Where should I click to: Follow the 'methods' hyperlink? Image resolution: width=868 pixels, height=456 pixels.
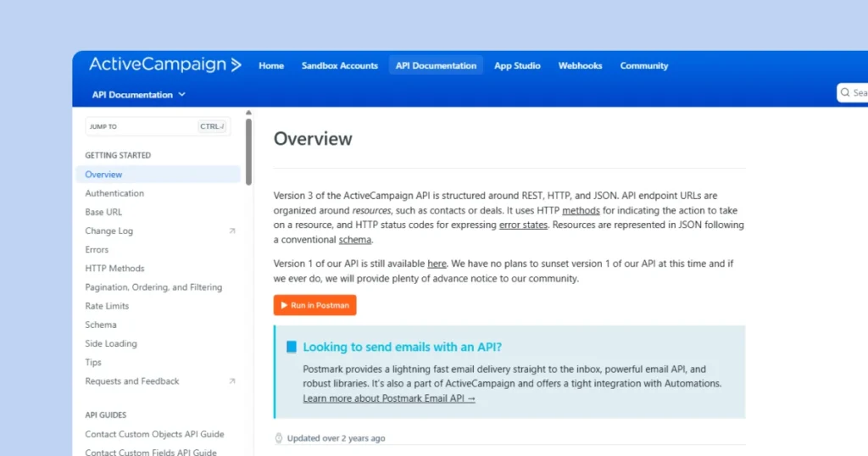click(x=581, y=210)
